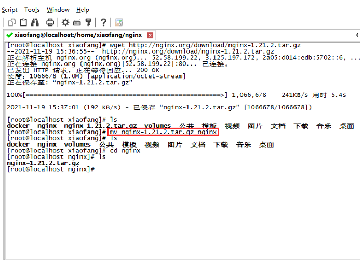
Task: Click the final '[root@localhost nginx]#' prompt
Action: click(51, 169)
